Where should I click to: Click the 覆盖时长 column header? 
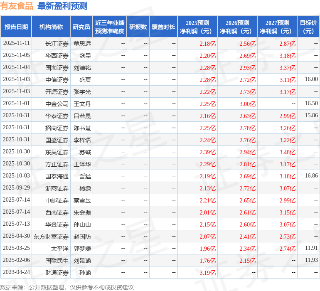pos(163,27)
